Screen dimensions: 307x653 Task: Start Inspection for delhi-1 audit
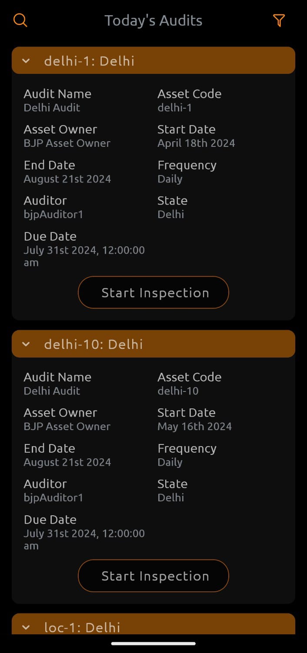coord(153,292)
